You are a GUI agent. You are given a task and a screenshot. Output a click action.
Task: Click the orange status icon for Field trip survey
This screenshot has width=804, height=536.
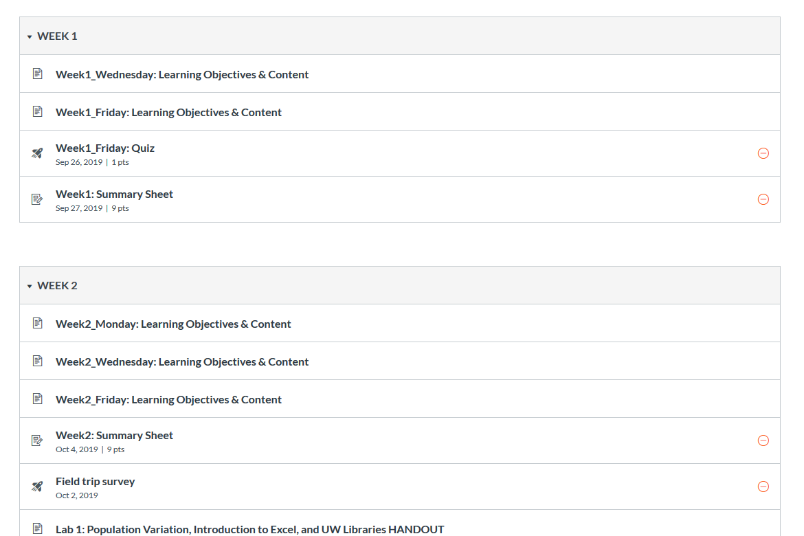pos(763,487)
